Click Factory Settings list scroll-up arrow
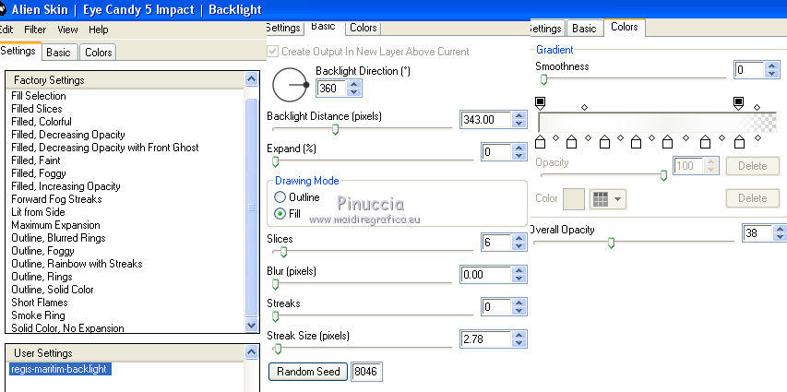787x392 pixels. (x=252, y=78)
